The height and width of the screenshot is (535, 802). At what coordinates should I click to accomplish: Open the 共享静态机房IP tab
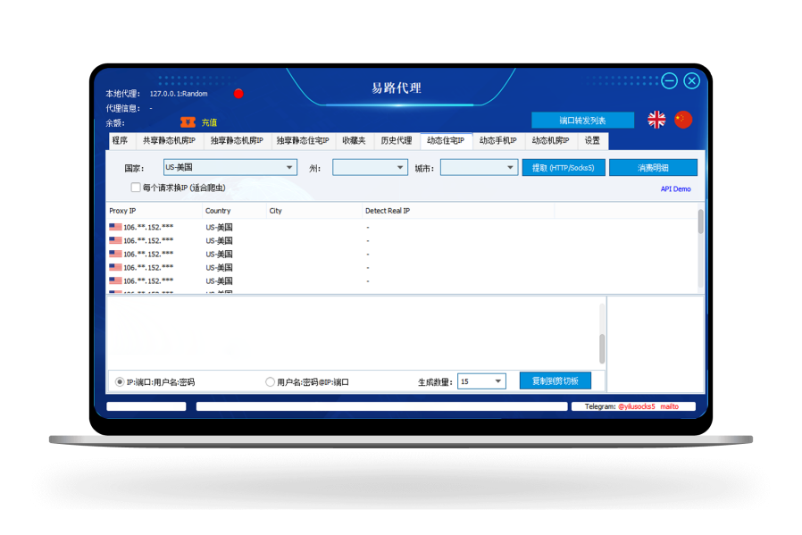pyautogui.click(x=169, y=140)
